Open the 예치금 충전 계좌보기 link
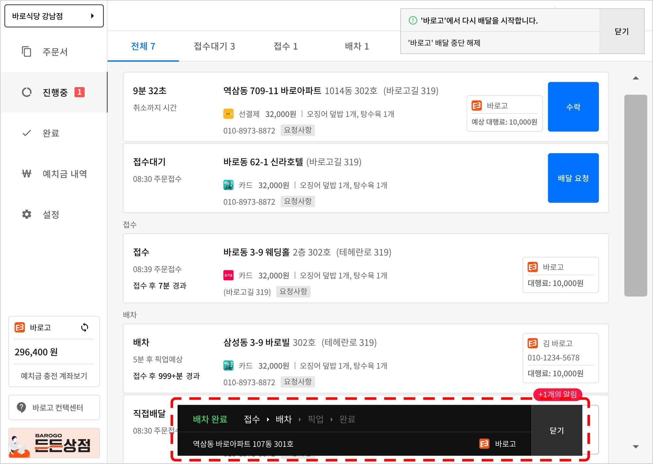653x464 pixels. 54,376
